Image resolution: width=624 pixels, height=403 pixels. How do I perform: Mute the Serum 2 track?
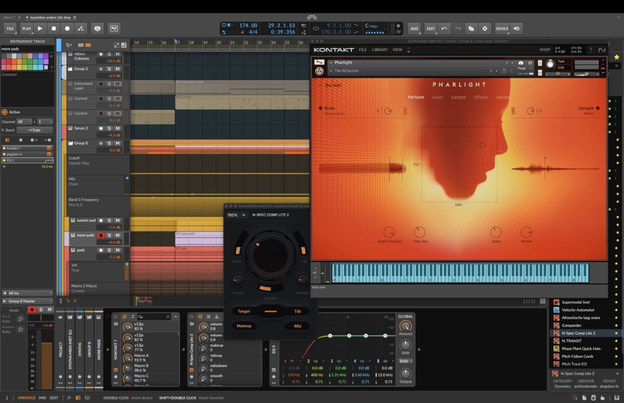118,128
